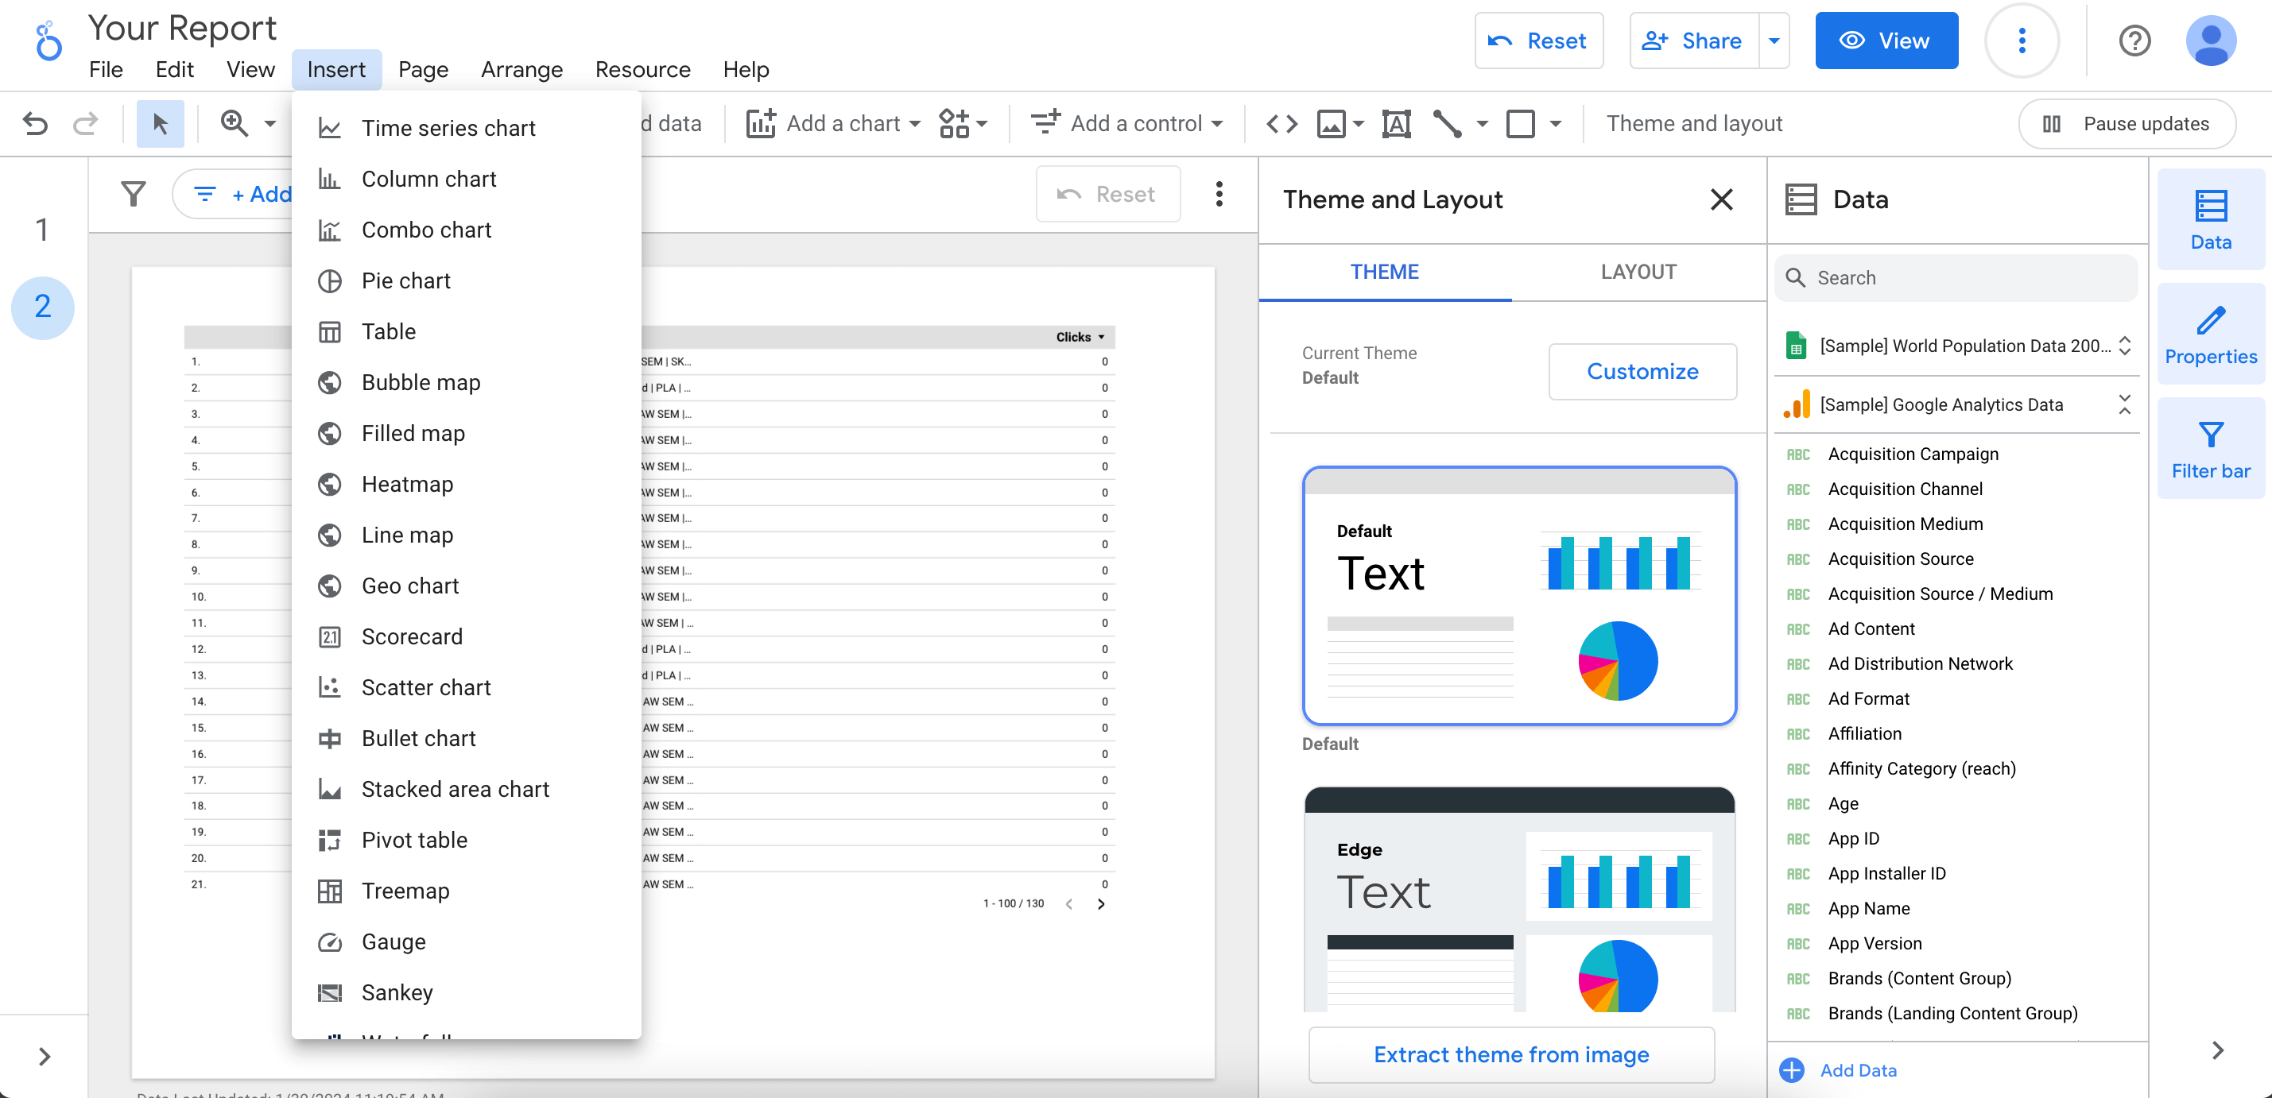Close the Theme and Layout panel
Image resolution: width=2272 pixels, height=1098 pixels.
[x=1721, y=199]
